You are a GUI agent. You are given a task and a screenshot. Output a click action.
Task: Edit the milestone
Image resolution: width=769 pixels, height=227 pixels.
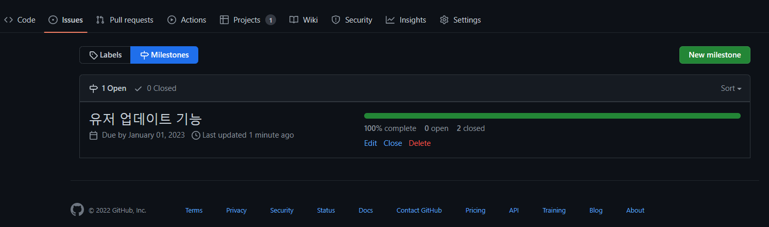tap(370, 143)
